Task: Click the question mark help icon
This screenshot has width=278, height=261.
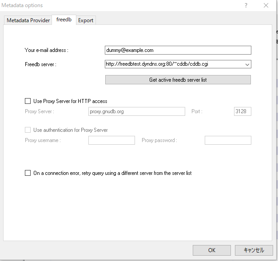Action: tap(246, 5)
